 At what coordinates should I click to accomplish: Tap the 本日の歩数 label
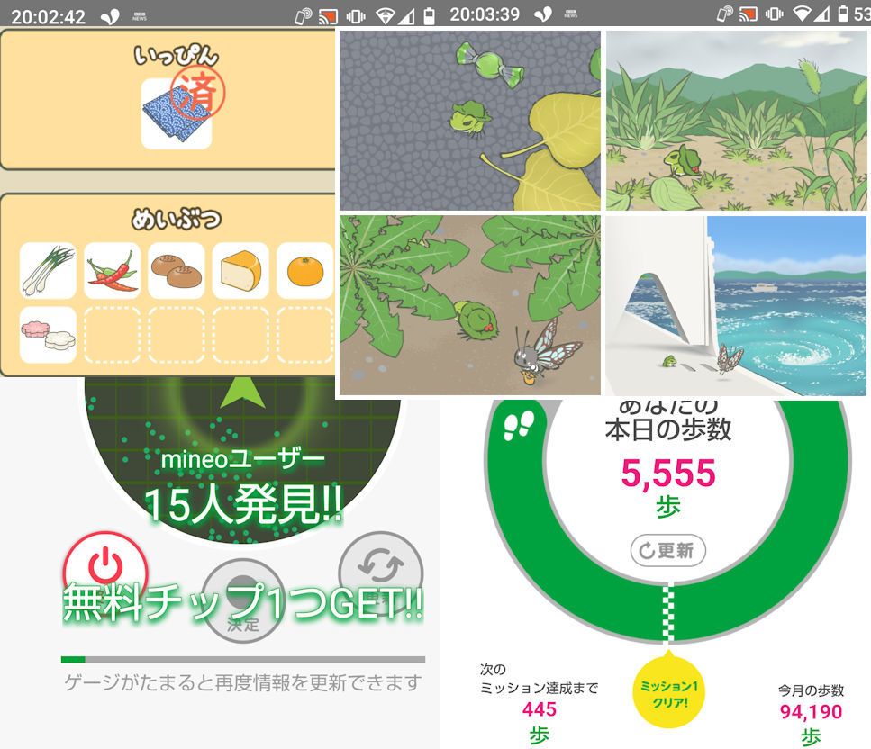tap(668, 429)
